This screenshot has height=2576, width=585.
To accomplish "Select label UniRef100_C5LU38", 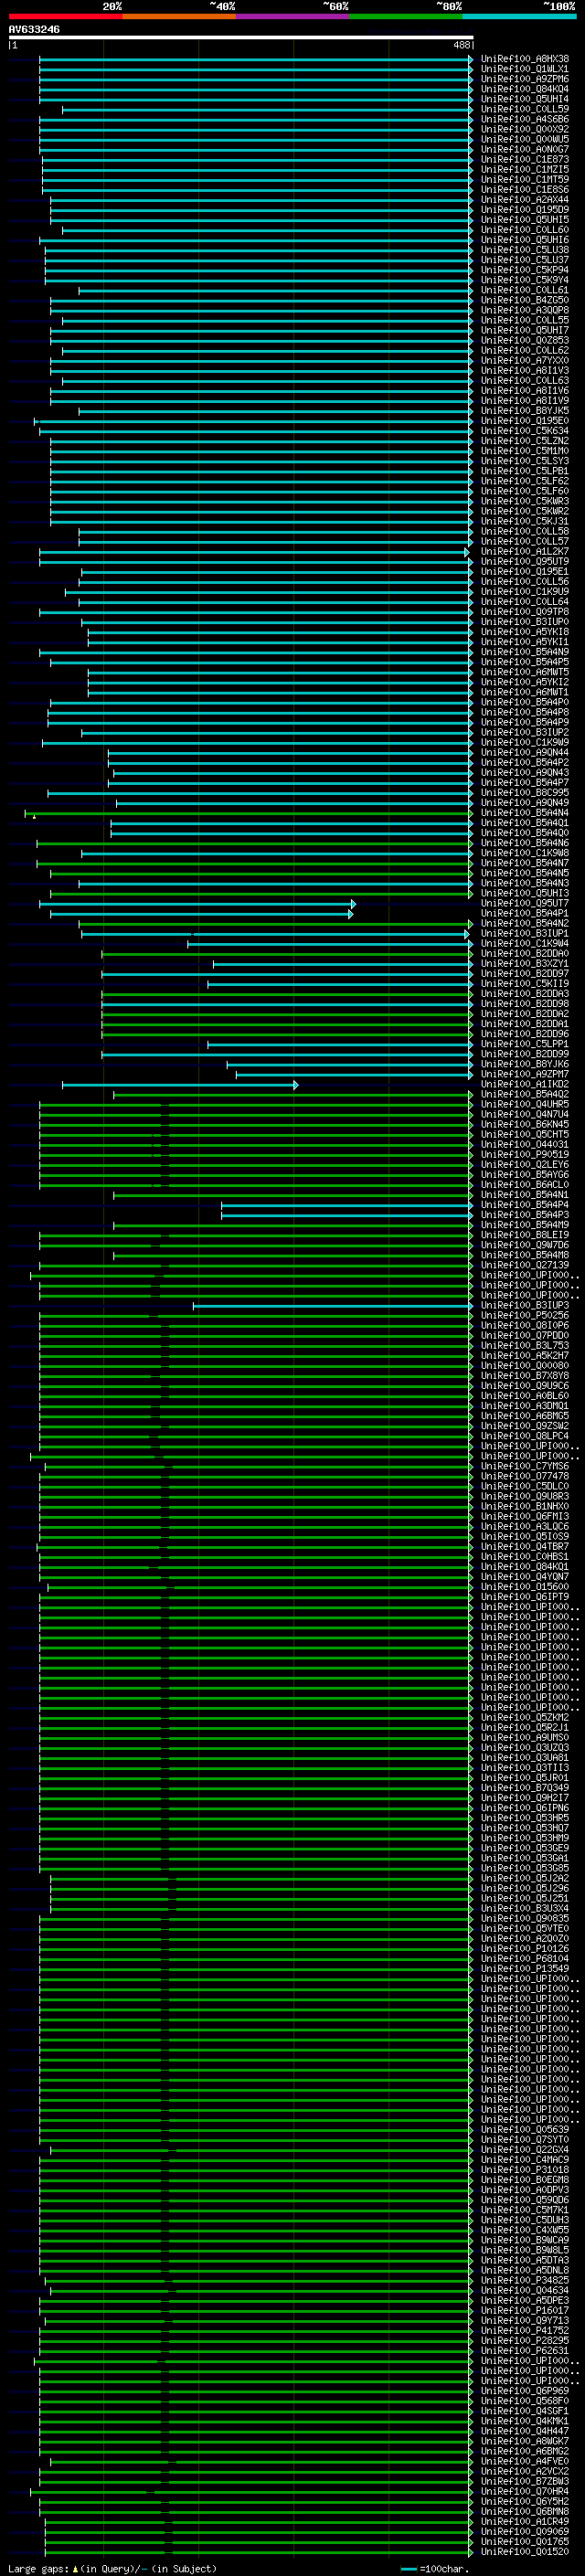I will pos(525,250).
